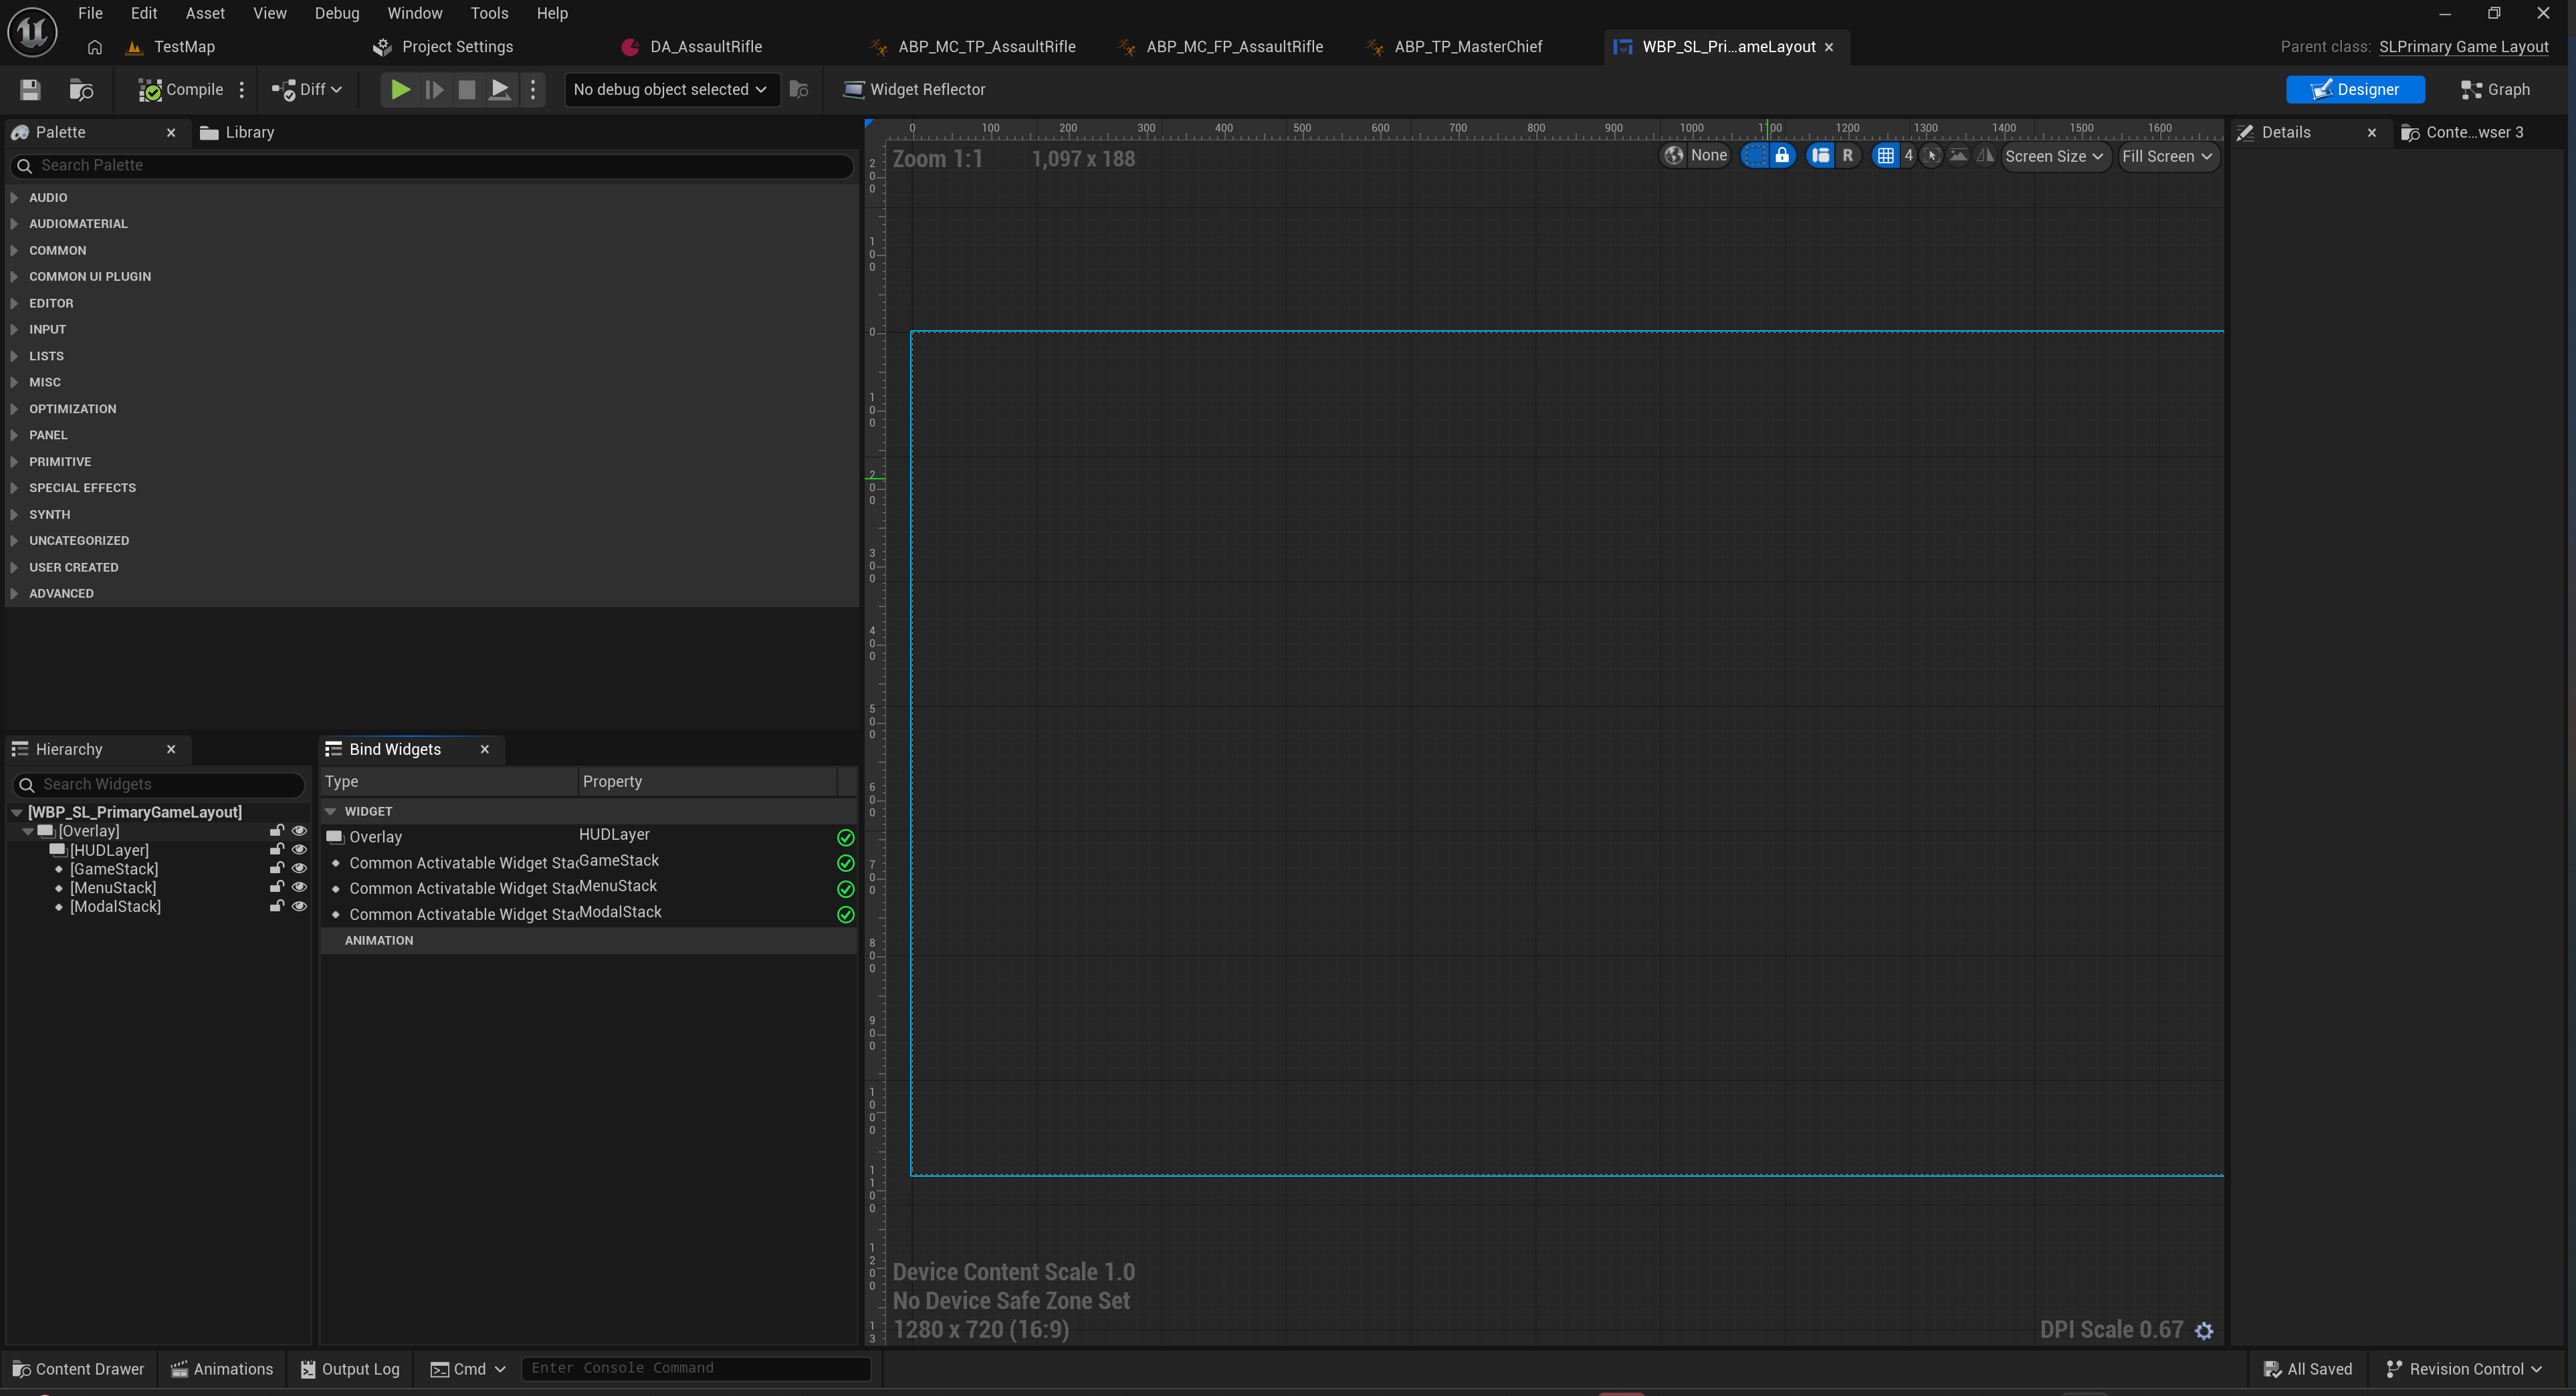Open the Animations drawer
Screen dimensions: 2576x1396
(222, 1369)
